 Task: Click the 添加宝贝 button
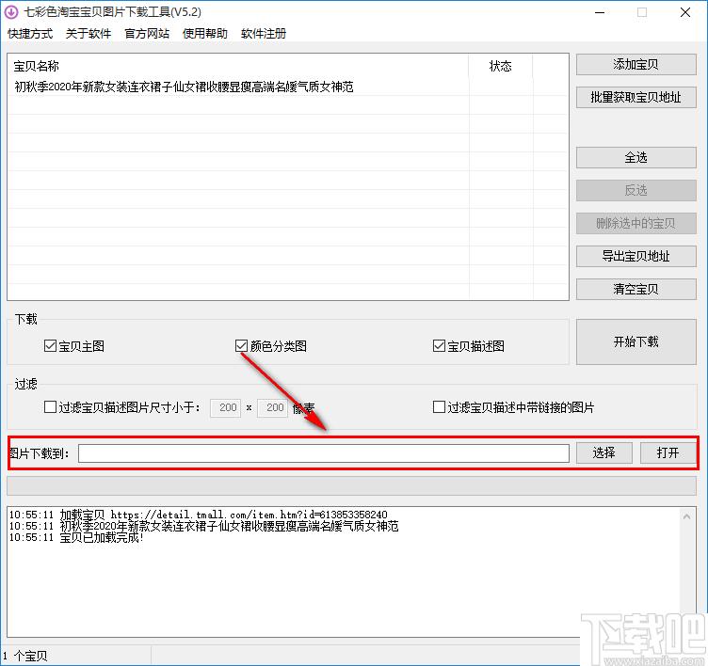point(636,65)
